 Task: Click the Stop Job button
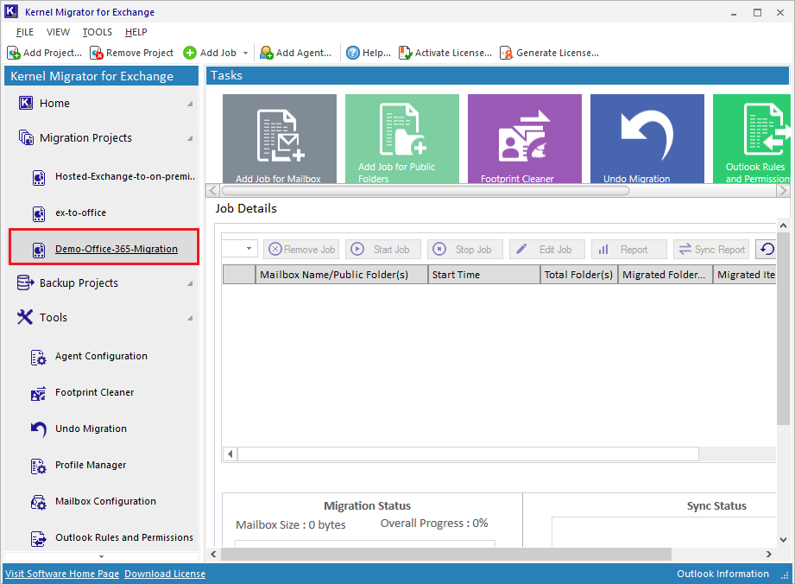pyautogui.click(x=465, y=249)
